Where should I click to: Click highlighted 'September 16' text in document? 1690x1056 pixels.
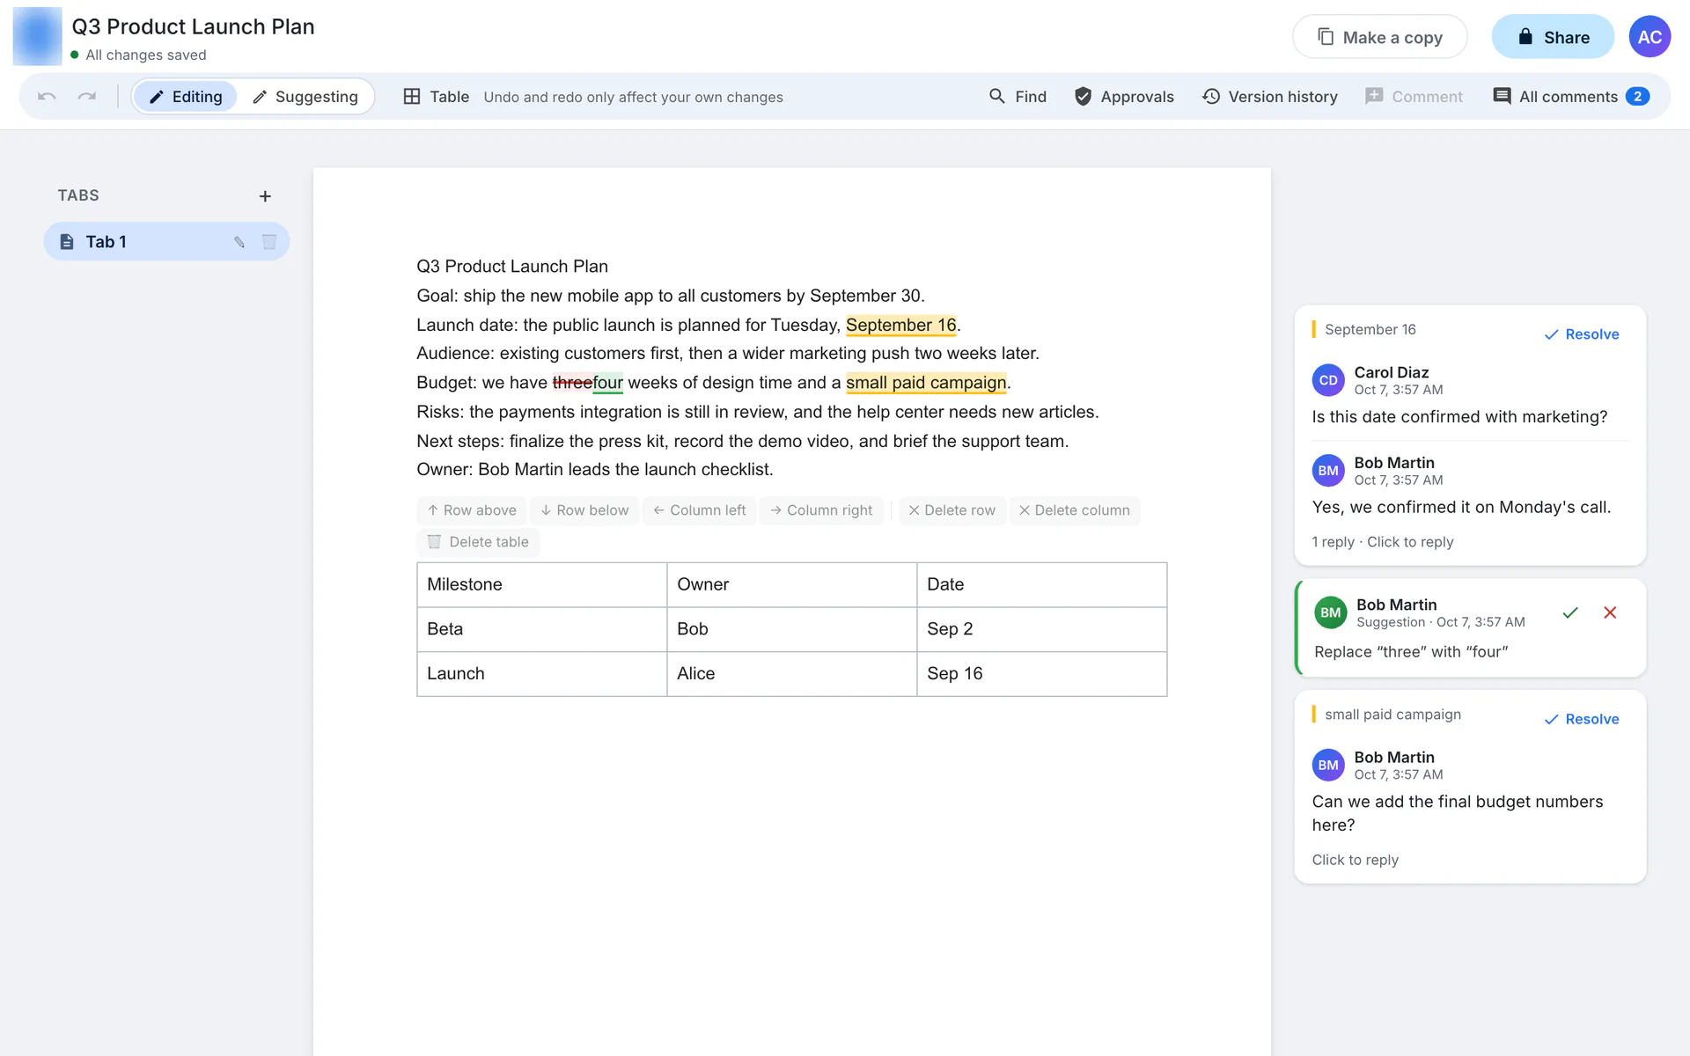point(900,325)
